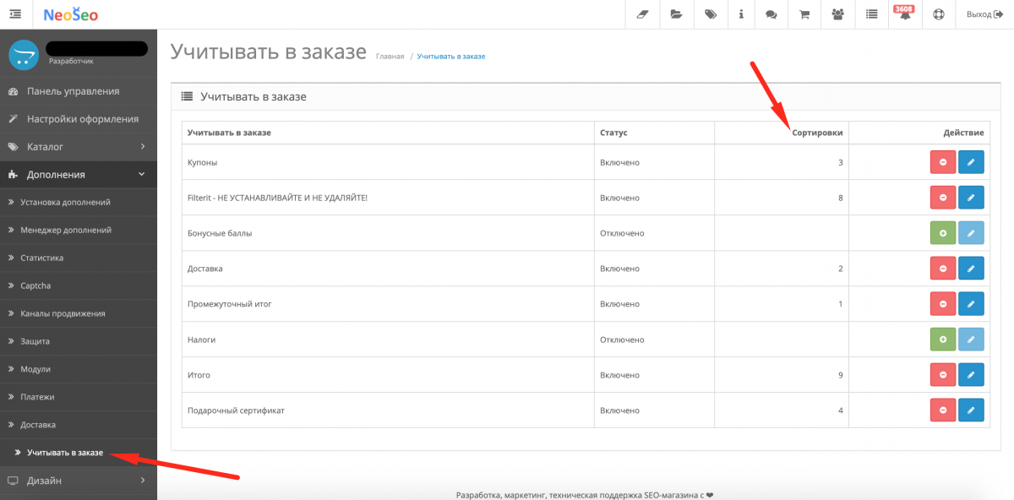
Task: Open the folder icon in top toolbar
Action: pos(676,14)
